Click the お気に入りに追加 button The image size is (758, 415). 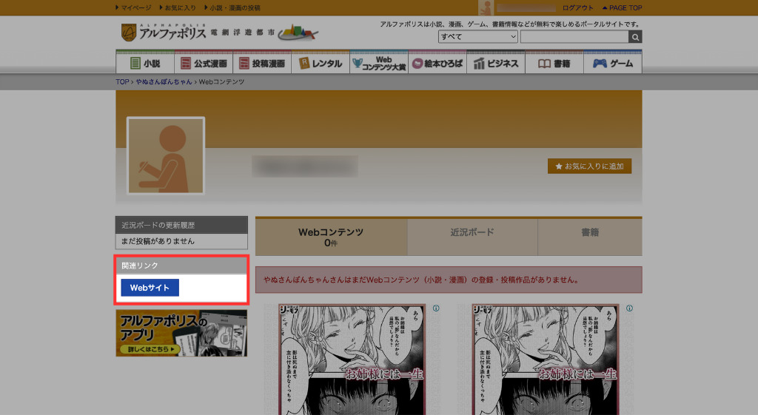tap(589, 166)
